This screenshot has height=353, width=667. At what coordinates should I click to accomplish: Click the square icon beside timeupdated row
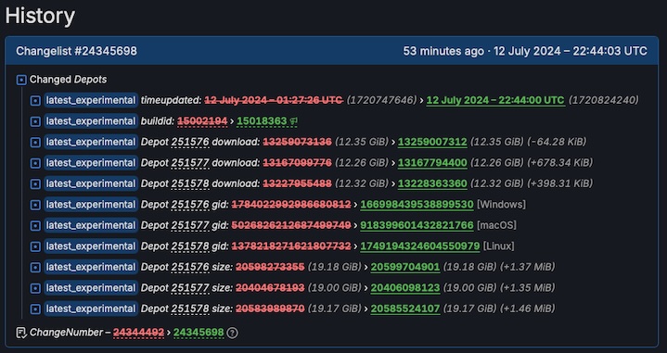pyautogui.click(x=36, y=101)
